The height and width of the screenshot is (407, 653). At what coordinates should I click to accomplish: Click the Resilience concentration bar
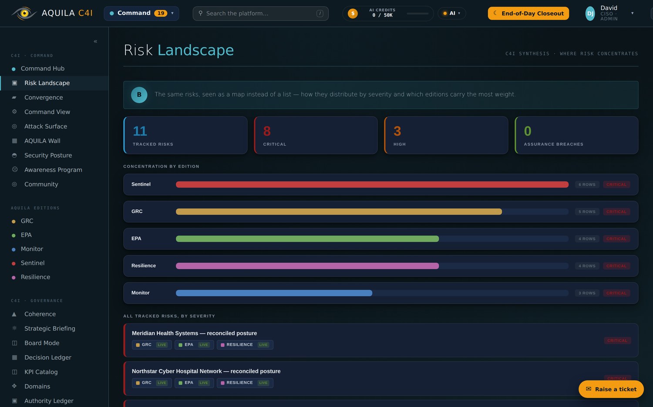click(x=307, y=266)
